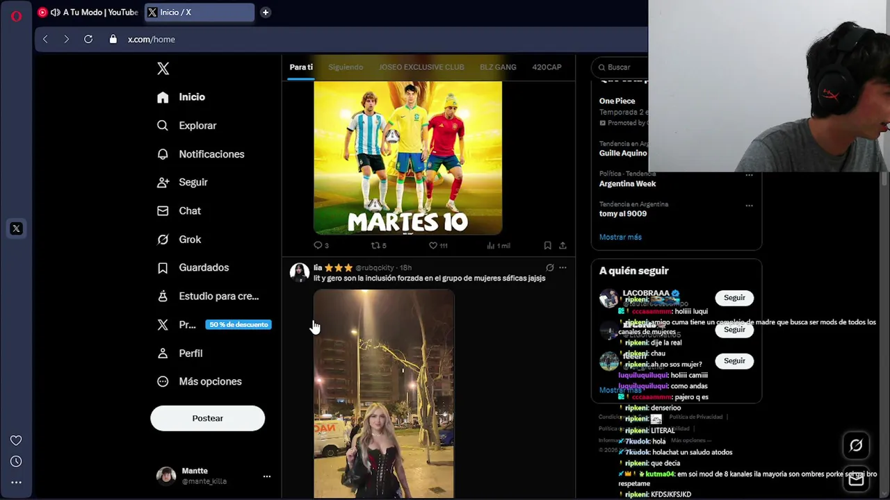Open the MARTES 10 football image
The image size is (890, 500).
pos(407,158)
